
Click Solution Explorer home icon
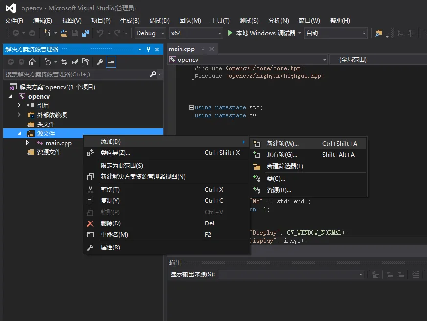32,62
